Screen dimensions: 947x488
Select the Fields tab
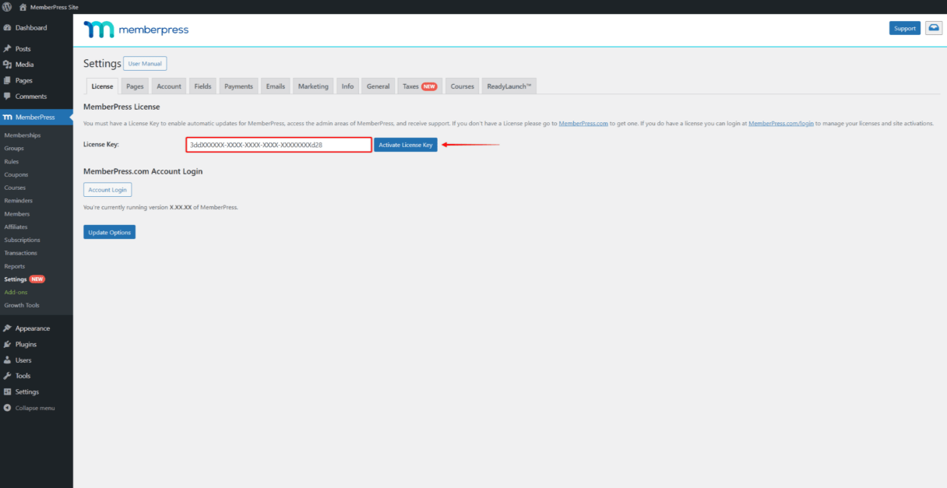coord(202,86)
